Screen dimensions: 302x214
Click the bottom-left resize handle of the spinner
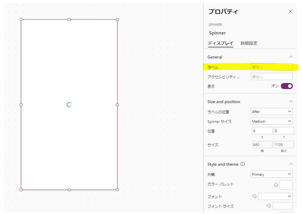(21, 190)
